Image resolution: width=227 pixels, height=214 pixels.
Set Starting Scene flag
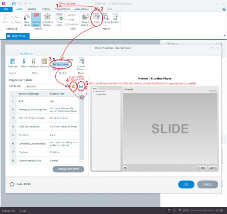pyautogui.click(x=36, y=20)
